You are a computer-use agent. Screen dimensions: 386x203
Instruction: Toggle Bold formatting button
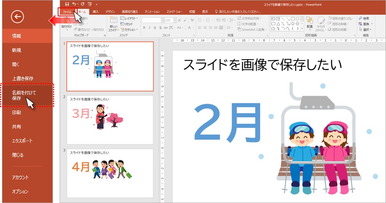(144, 28)
